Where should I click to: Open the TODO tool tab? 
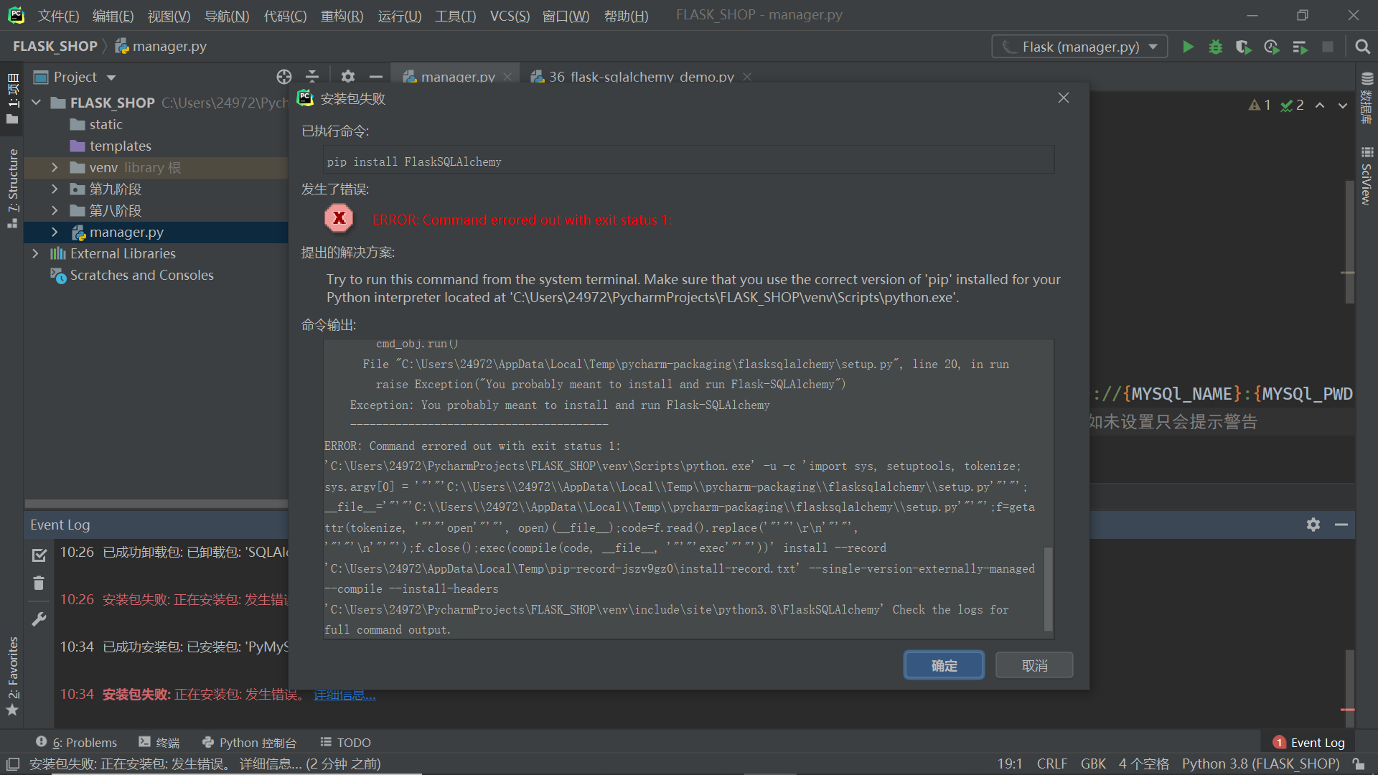click(345, 742)
